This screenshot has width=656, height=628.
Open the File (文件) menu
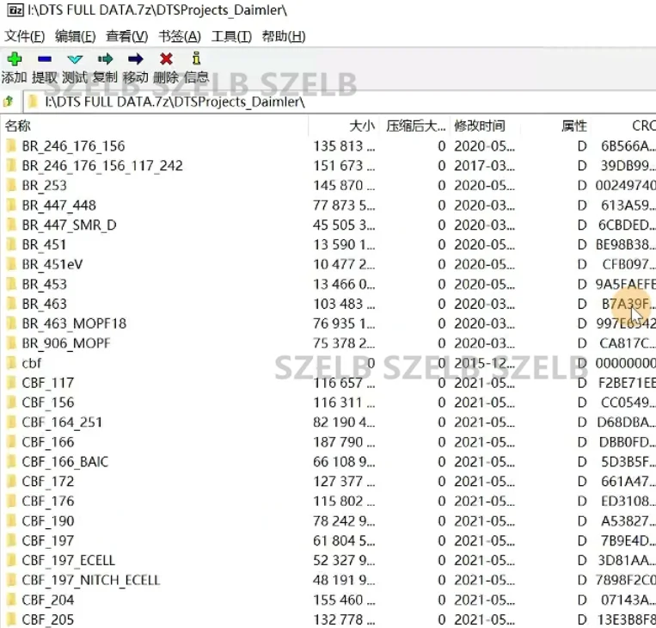tap(24, 36)
